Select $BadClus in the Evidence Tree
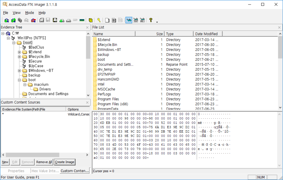Viewport: 283px width, 180px height. 36,47
